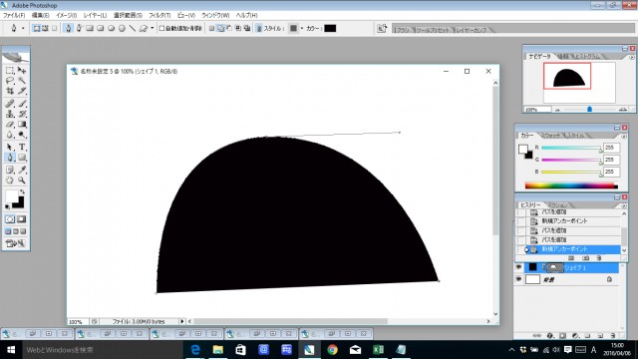Select the Eyedropper tool
638x359 pixels.
[22, 170]
